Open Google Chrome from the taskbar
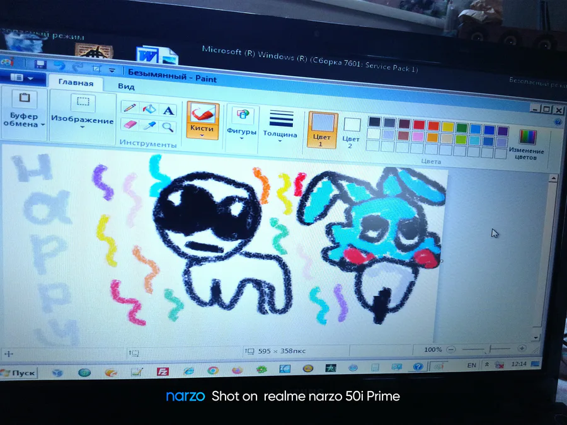 (213, 370)
